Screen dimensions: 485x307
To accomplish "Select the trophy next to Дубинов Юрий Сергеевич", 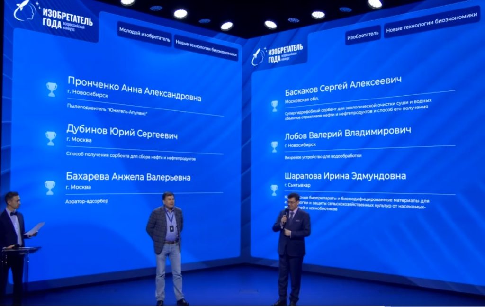I will pyautogui.click(x=51, y=138).
